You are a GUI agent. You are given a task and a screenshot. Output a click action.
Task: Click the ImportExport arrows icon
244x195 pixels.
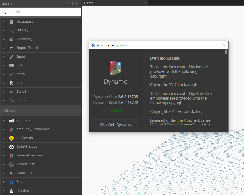[x=11, y=48]
